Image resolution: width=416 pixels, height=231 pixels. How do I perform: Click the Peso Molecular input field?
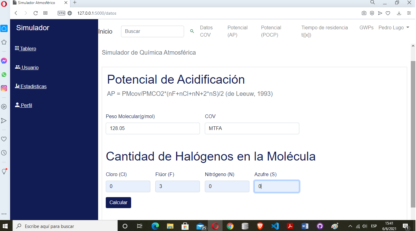pos(153,128)
